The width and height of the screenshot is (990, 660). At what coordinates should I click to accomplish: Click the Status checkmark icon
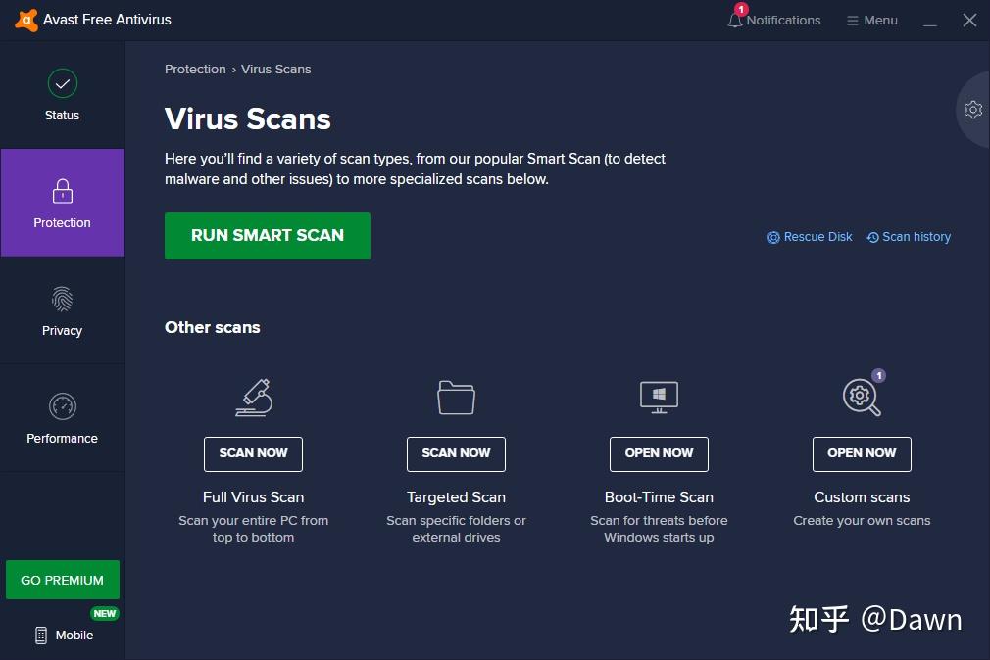point(63,83)
